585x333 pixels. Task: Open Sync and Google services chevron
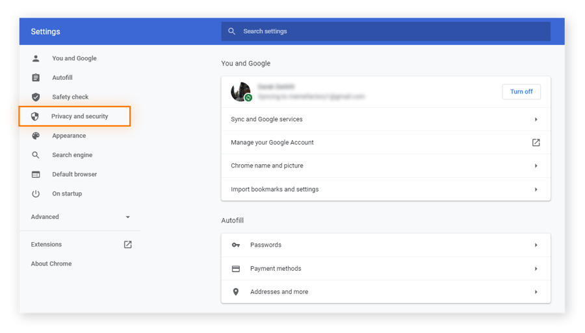point(536,119)
